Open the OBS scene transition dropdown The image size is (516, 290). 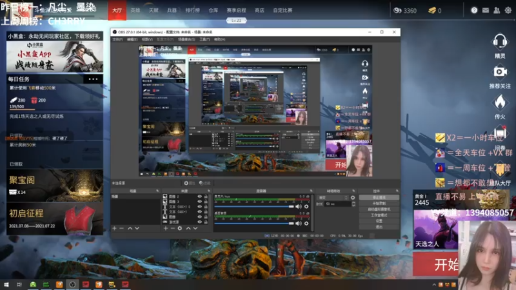point(333,198)
